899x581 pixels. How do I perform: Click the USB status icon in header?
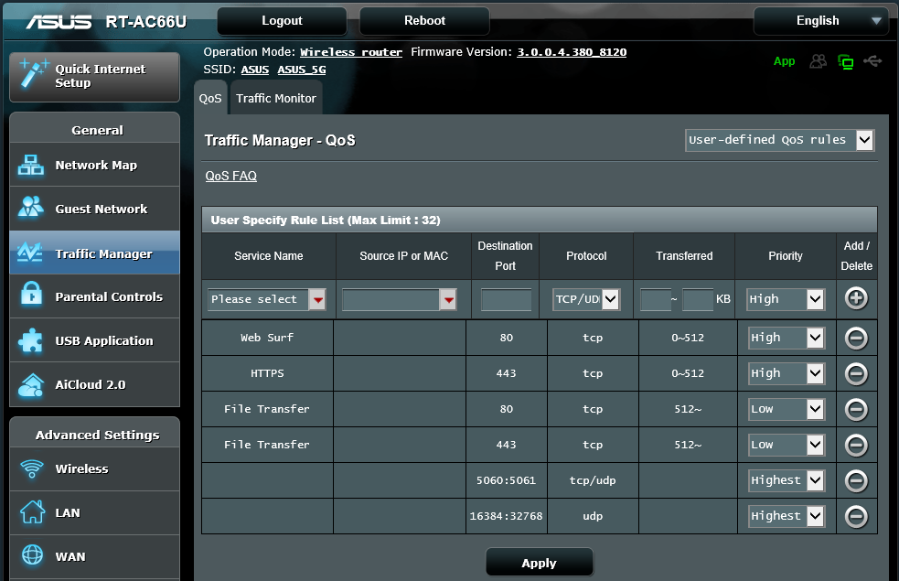pyautogui.click(x=872, y=61)
